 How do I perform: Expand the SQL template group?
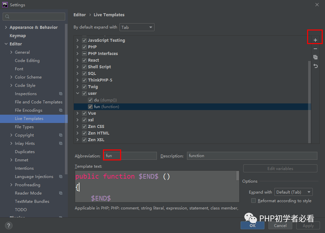coord(77,74)
